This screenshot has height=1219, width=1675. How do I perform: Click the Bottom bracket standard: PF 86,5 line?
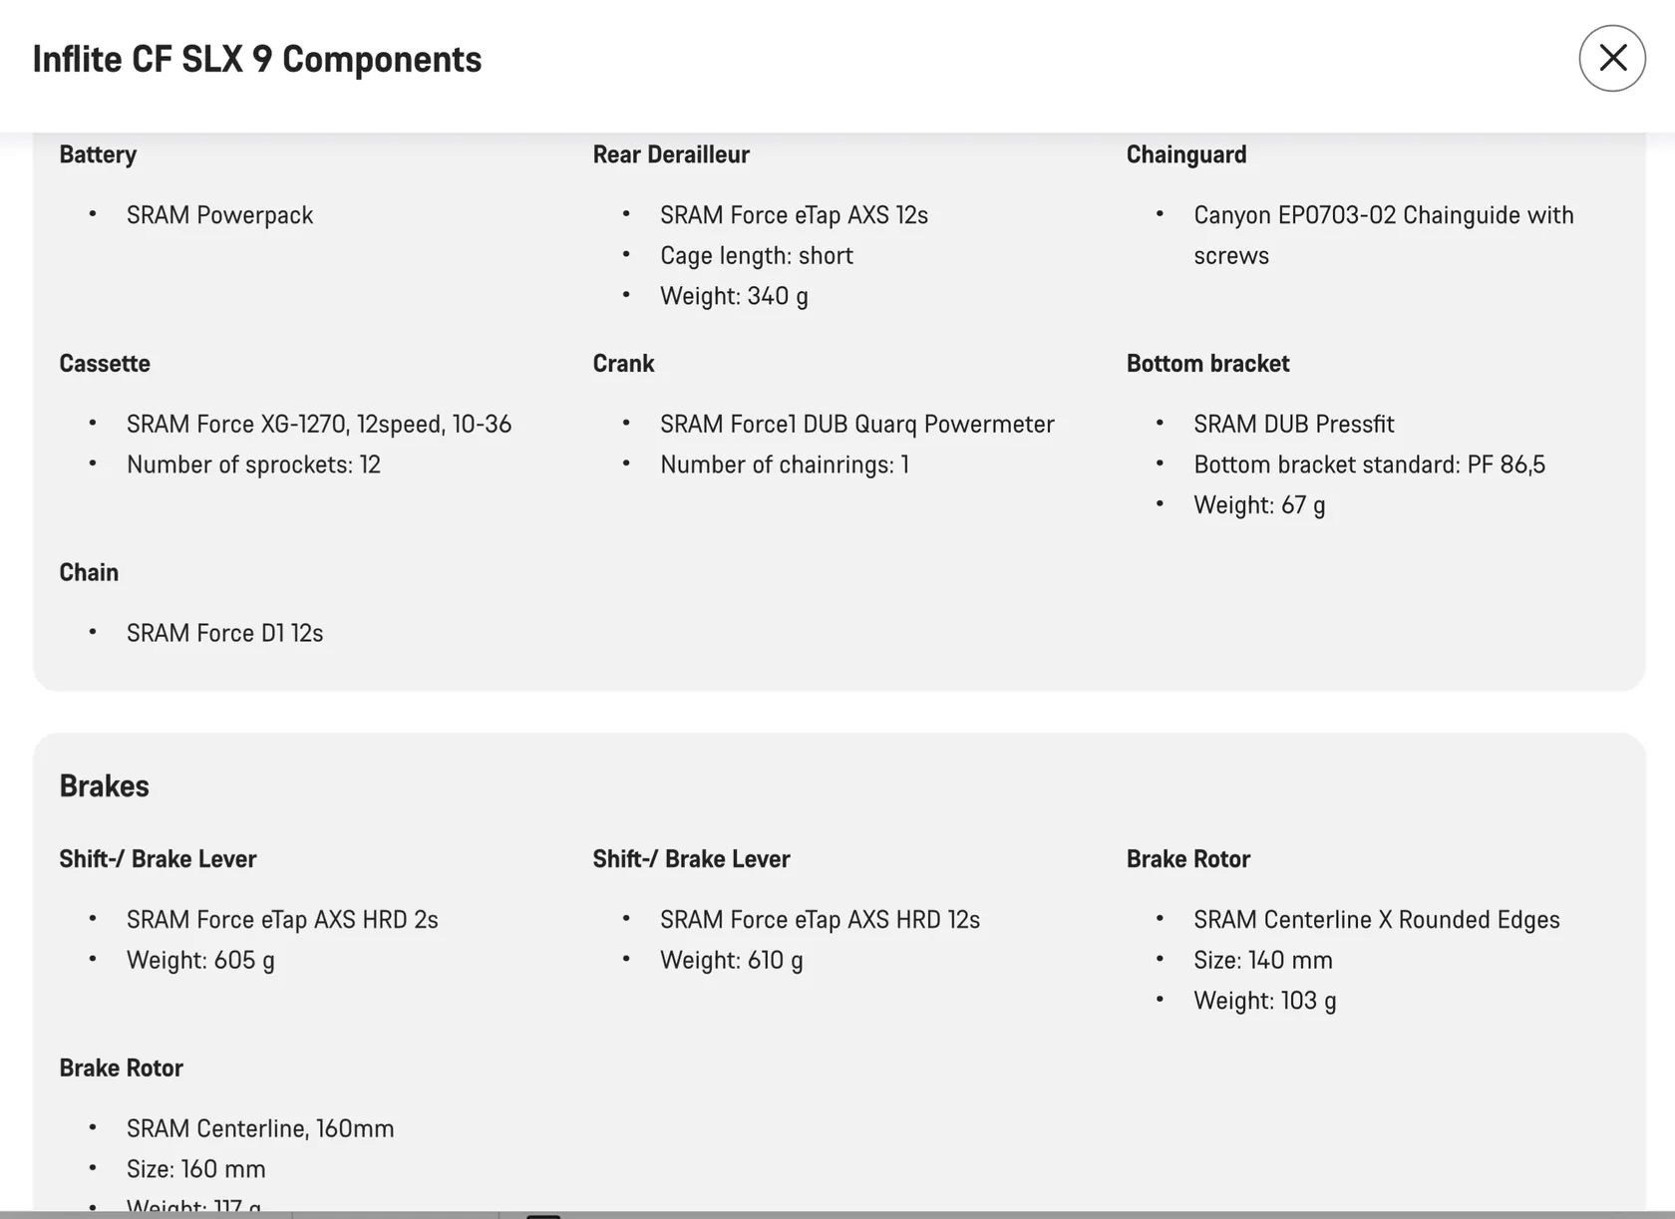[x=1369, y=464]
